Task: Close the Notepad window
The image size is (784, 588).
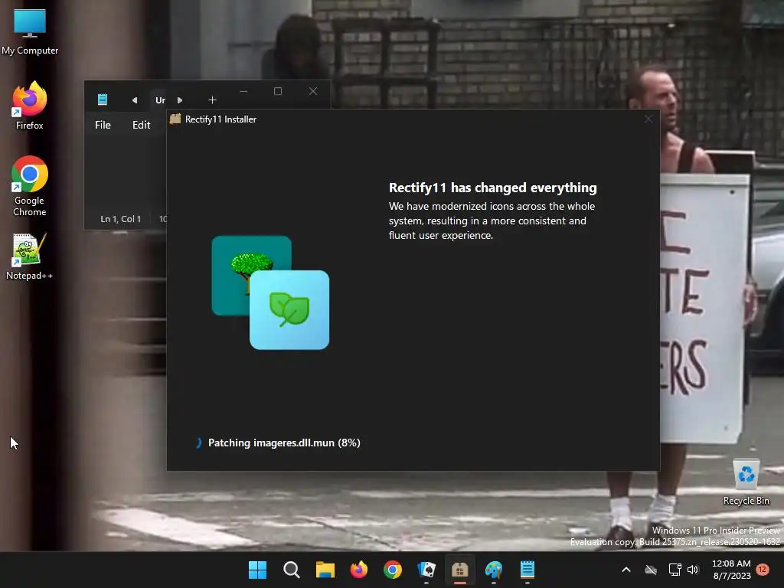Action: coord(313,92)
